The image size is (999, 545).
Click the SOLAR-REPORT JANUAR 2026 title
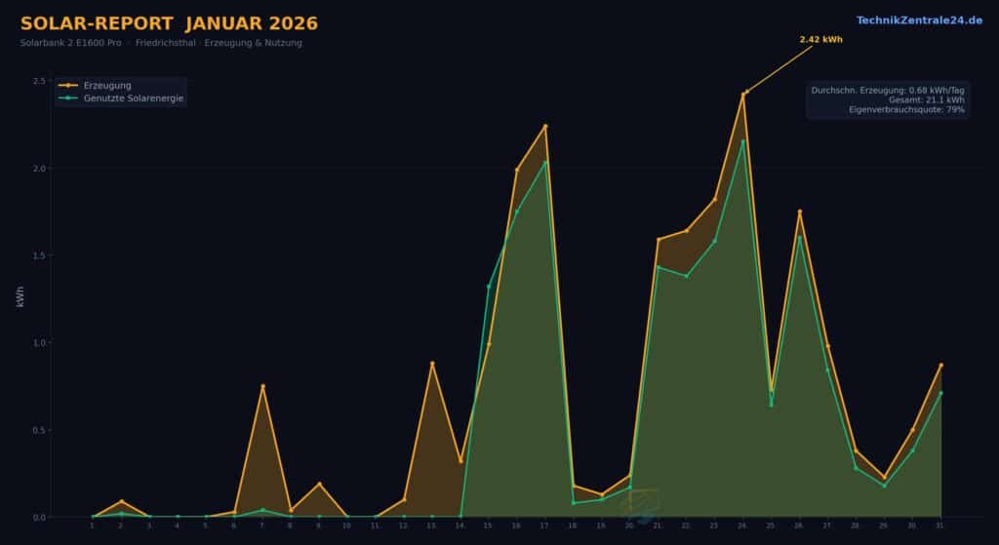tap(169, 23)
